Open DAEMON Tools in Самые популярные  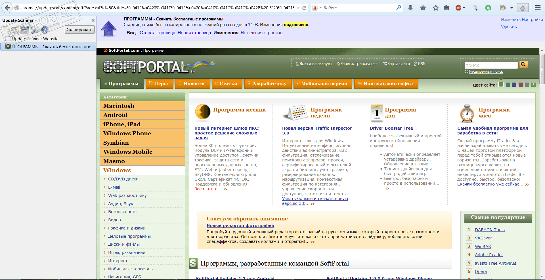pyautogui.click(x=490, y=230)
